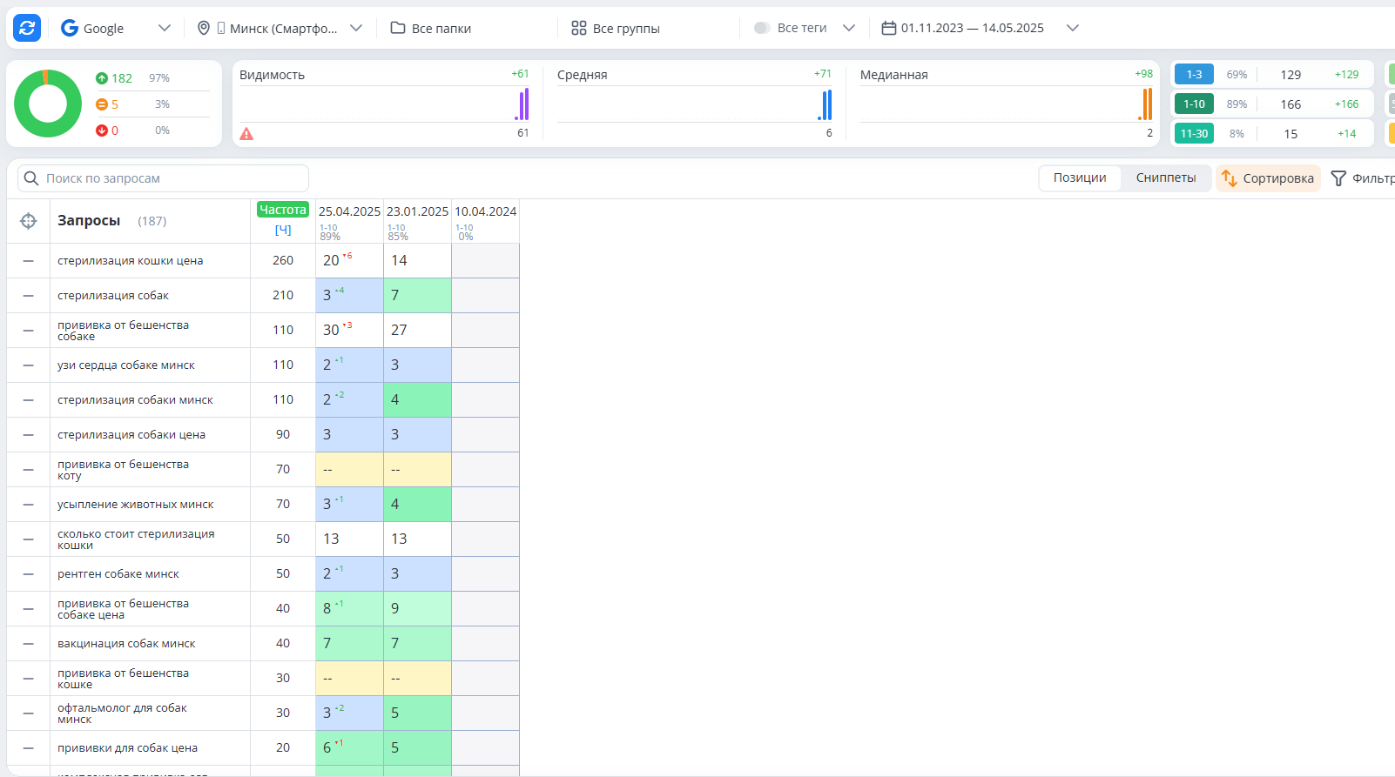Open the Google search engine dropdown
The image size is (1395, 777).
click(x=116, y=28)
